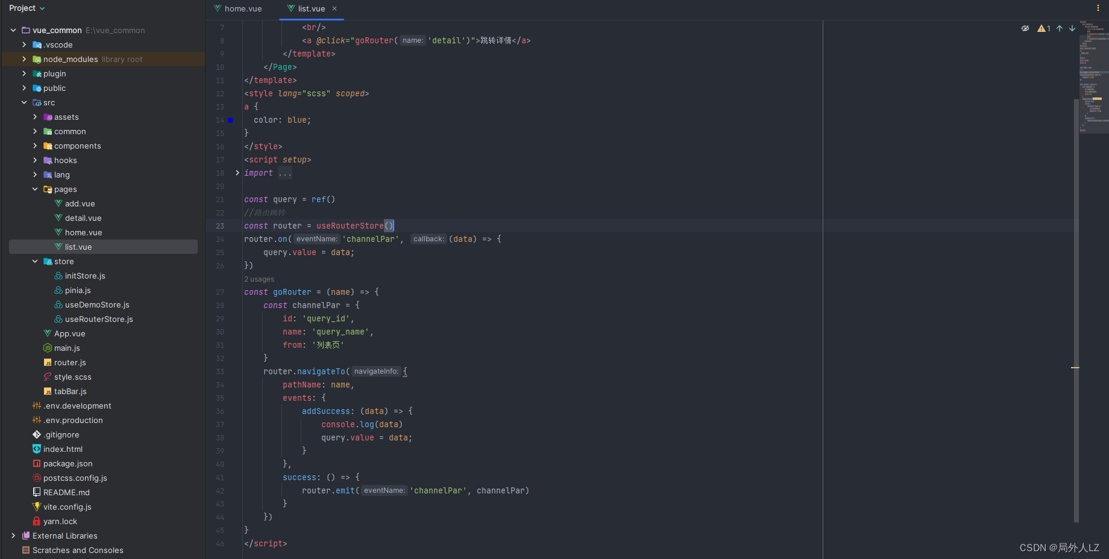This screenshot has height=559, width=1109.
Task: Collapse the store folder arrow
Action: tap(35, 261)
